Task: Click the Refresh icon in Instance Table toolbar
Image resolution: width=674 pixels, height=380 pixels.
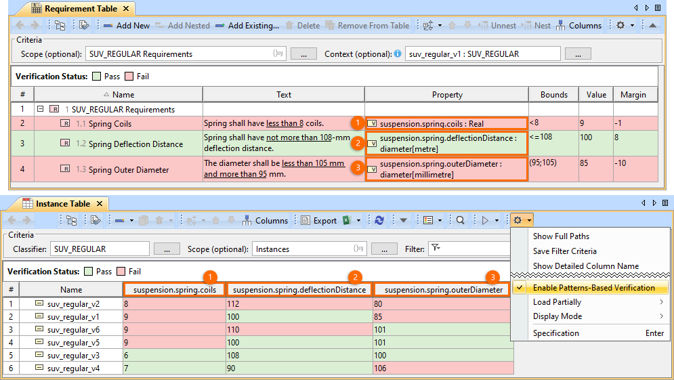Action: click(x=379, y=220)
